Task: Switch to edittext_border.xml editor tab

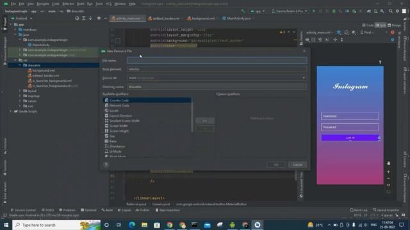Action: point(165,19)
